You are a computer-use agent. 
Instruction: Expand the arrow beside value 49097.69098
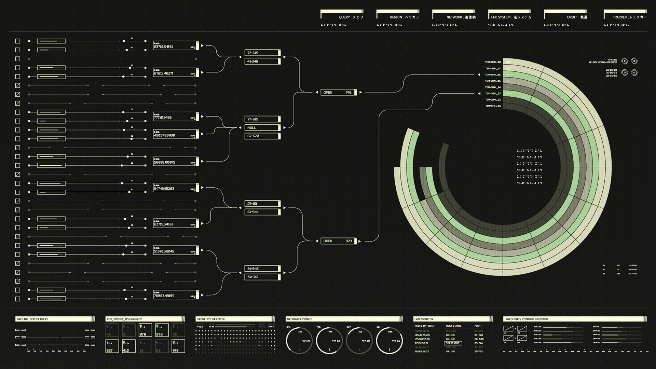[202, 134]
